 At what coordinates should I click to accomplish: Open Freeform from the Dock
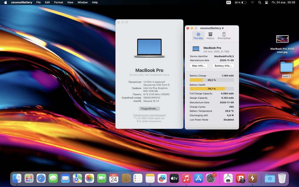point(162,179)
